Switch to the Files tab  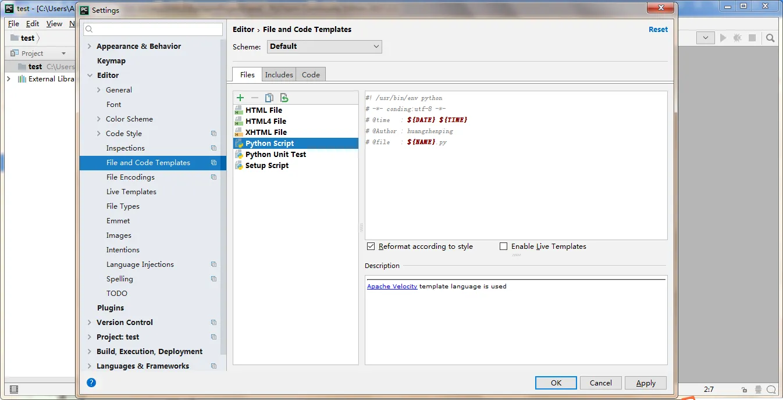click(247, 74)
